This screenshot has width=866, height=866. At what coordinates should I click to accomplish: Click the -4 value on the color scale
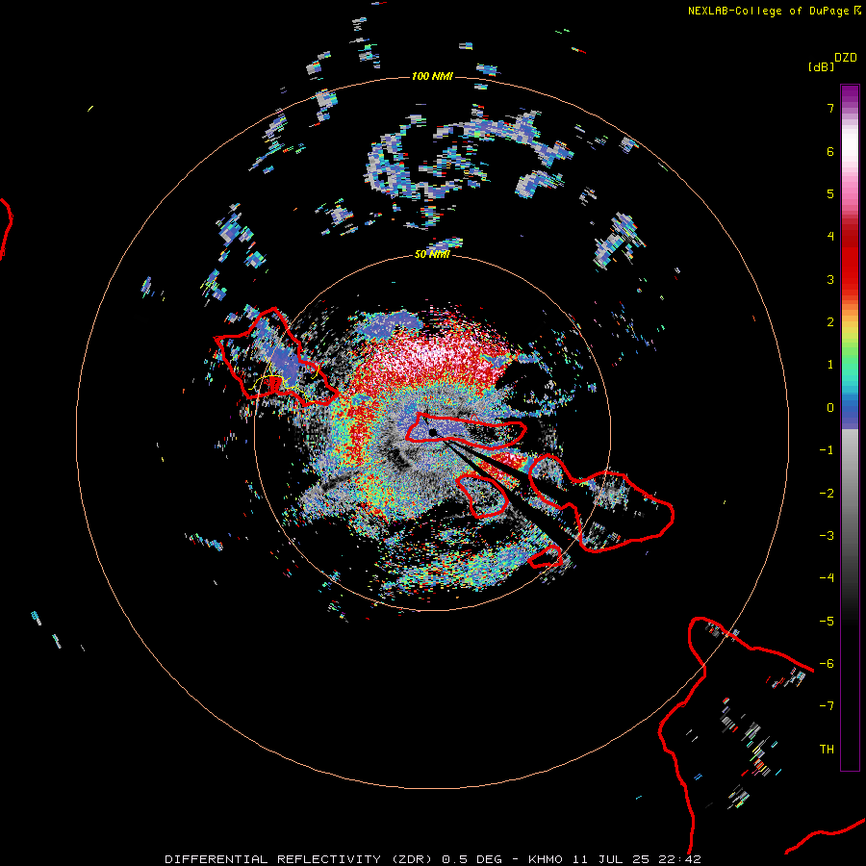[x=827, y=578]
